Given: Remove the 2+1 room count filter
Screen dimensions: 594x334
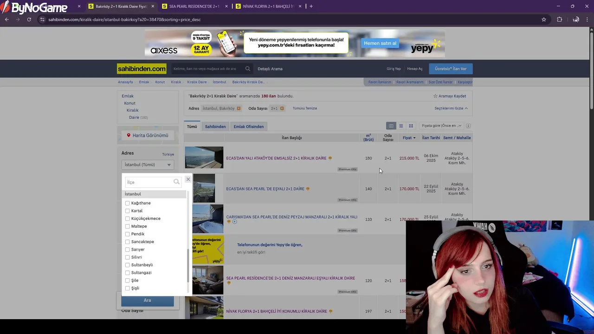Looking at the screenshot, I should pyautogui.click(x=282, y=109).
